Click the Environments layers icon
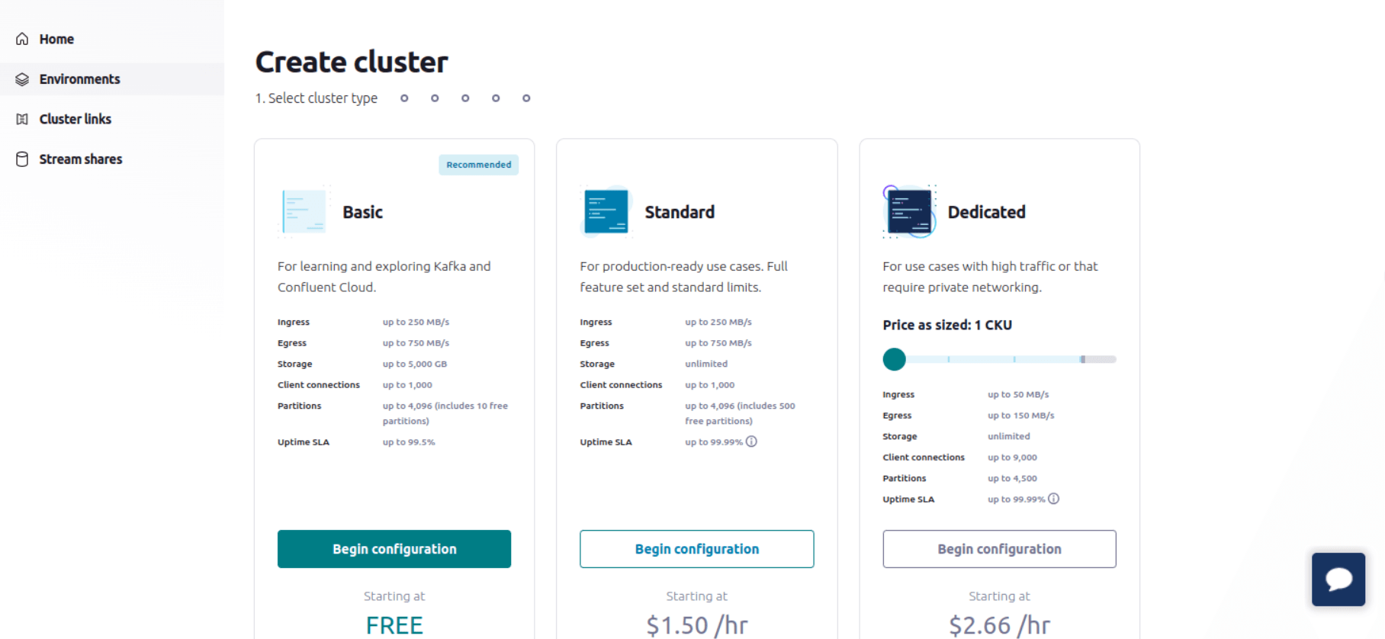1385x639 pixels. 22,79
